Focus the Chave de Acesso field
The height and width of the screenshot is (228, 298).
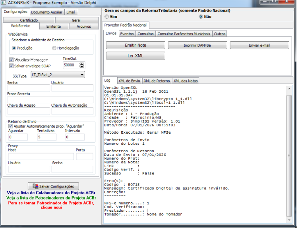(x=29, y=111)
